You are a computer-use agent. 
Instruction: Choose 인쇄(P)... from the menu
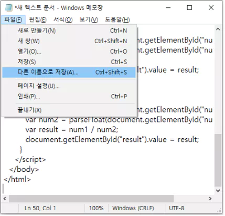(x=69, y=96)
